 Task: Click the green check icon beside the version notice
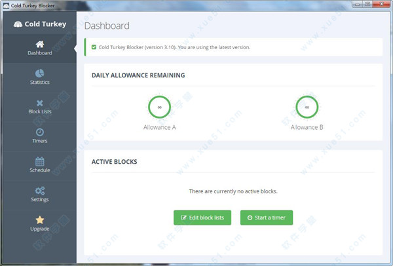point(94,47)
